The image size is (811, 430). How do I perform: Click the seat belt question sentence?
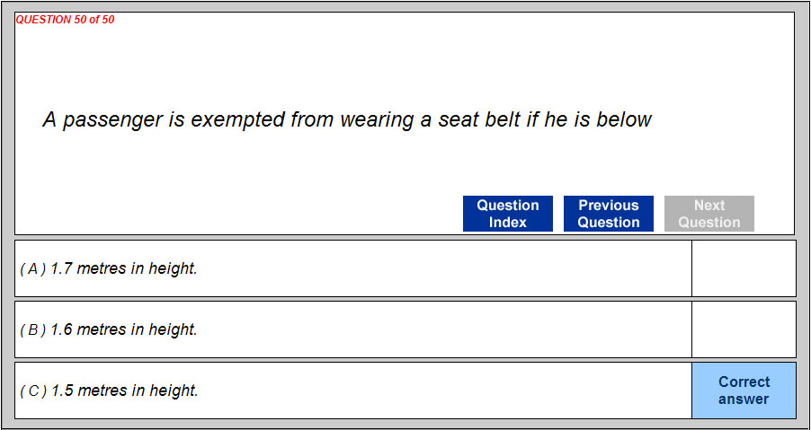(347, 119)
